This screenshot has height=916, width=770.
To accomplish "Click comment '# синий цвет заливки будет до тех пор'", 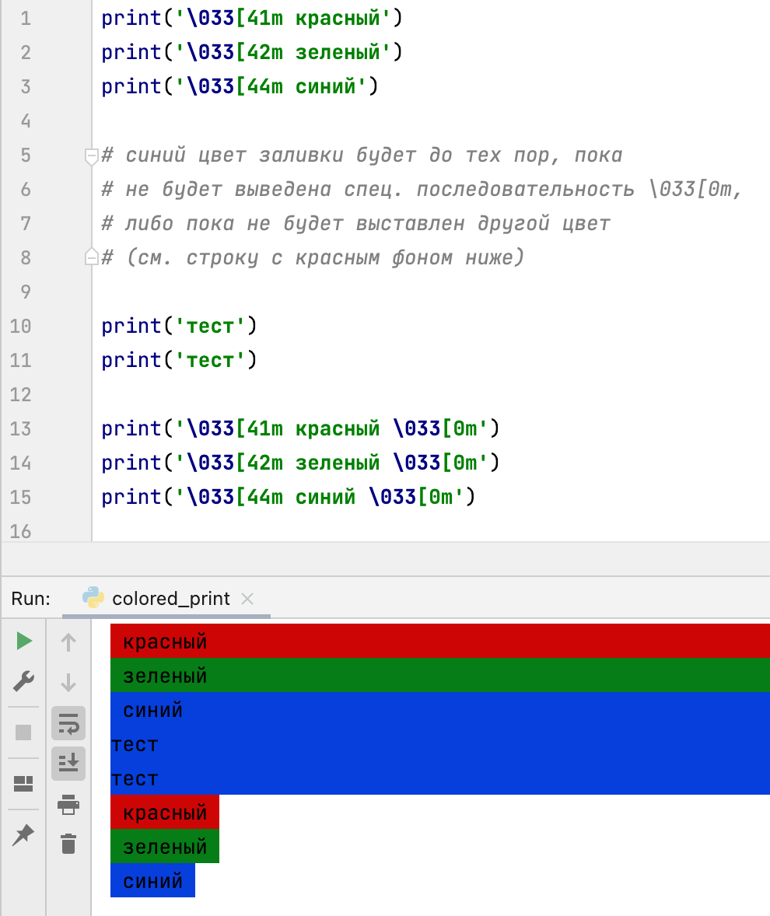I will click(x=362, y=156).
